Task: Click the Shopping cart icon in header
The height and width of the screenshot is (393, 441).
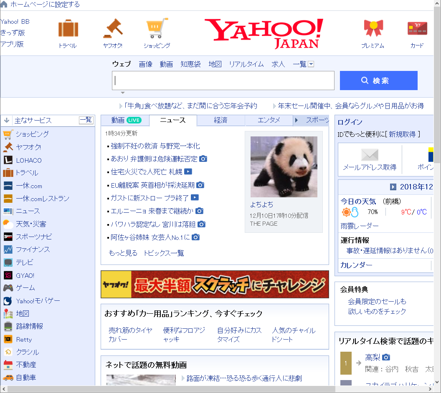Action: pyautogui.click(x=157, y=29)
